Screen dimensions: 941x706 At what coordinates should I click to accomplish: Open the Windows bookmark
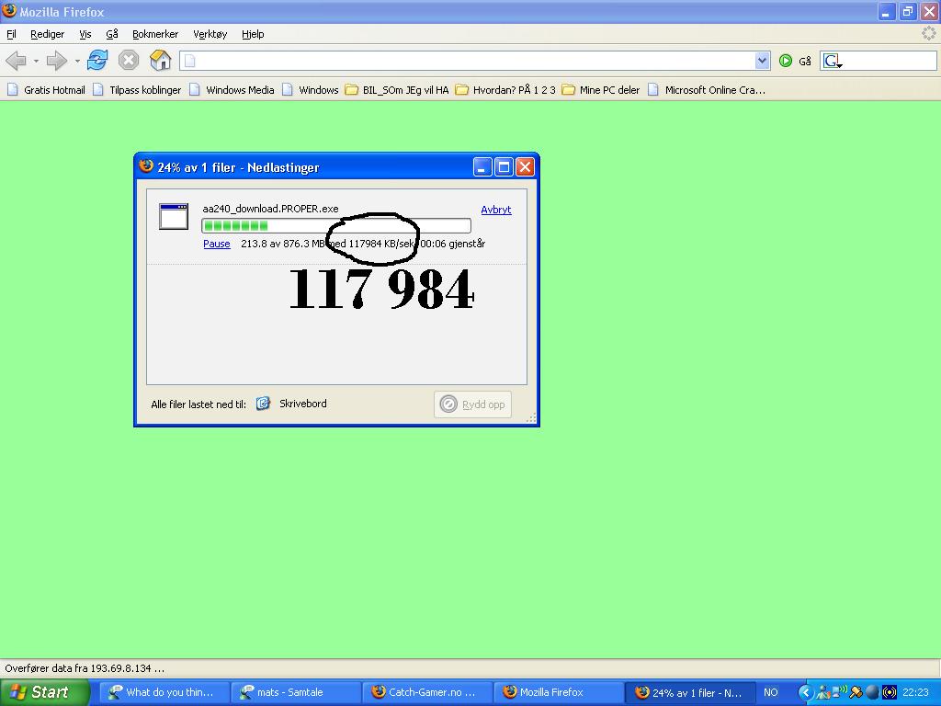pos(311,90)
